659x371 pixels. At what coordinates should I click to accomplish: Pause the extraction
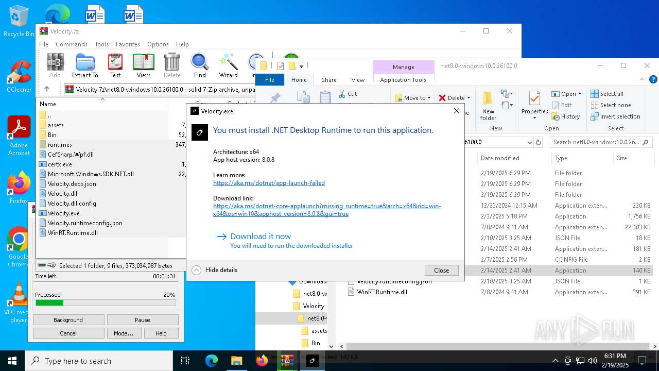pyautogui.click(x=142, y=320)
